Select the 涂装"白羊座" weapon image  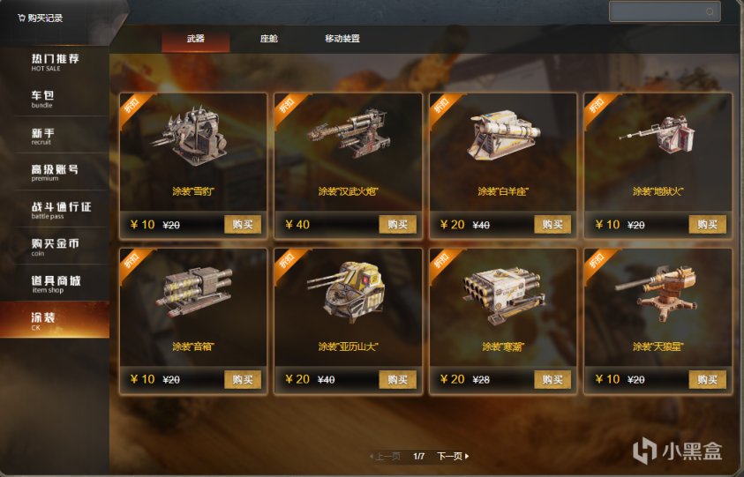[x=503, y=134]
